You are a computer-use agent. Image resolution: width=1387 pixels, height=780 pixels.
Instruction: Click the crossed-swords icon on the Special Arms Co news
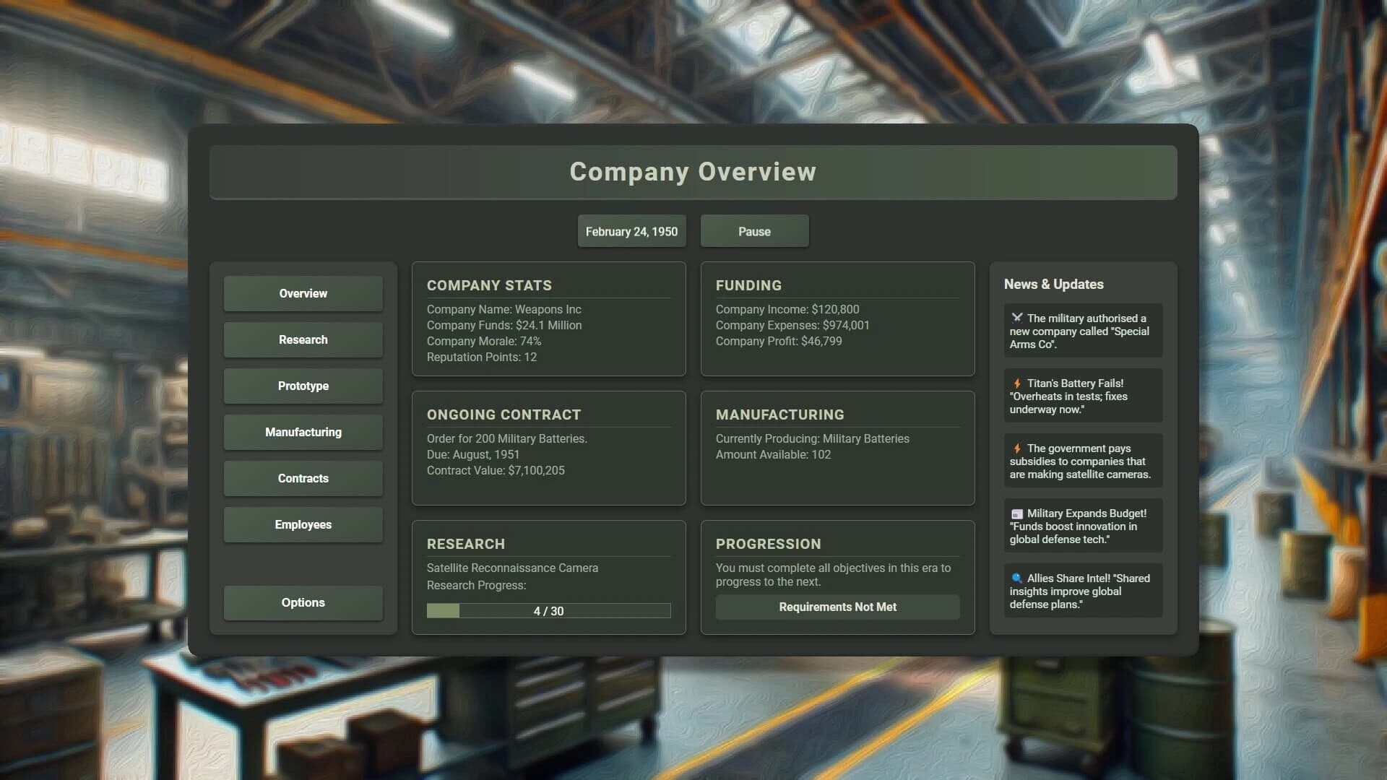[x=1018, y=318]
